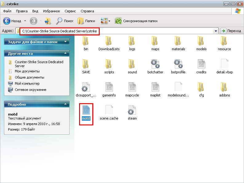
Task: Open the Сервис menu
Action: point(70,11)
